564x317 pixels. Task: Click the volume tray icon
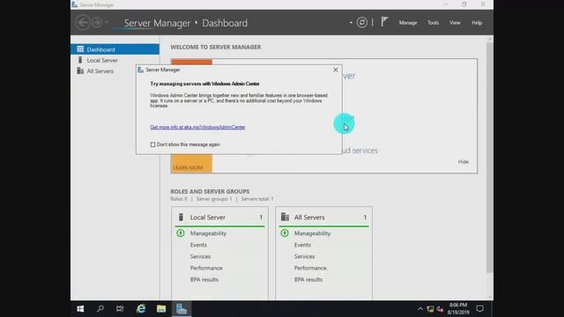click(440, 309)
